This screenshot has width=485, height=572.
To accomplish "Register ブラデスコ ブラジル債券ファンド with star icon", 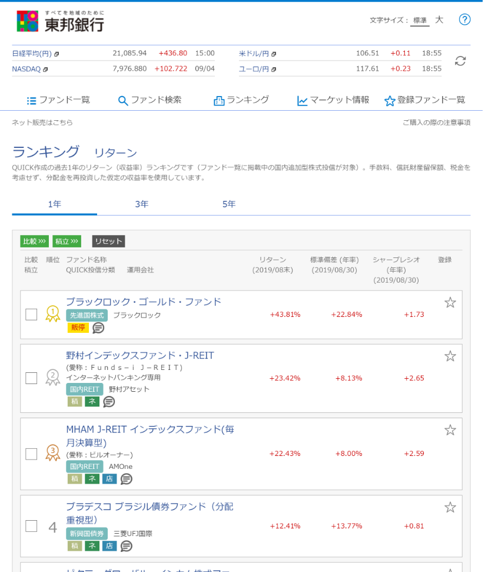I will coord(450,507).
